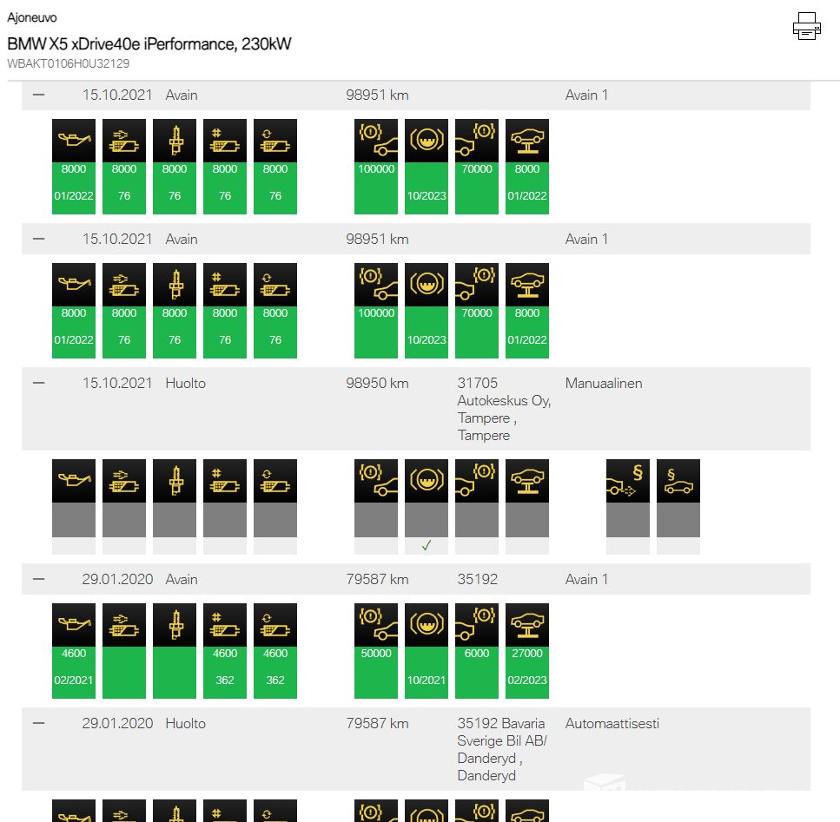Click vehicle check icon showing 27000
This screenshot has height=822, width=840.
pos(527,625)
